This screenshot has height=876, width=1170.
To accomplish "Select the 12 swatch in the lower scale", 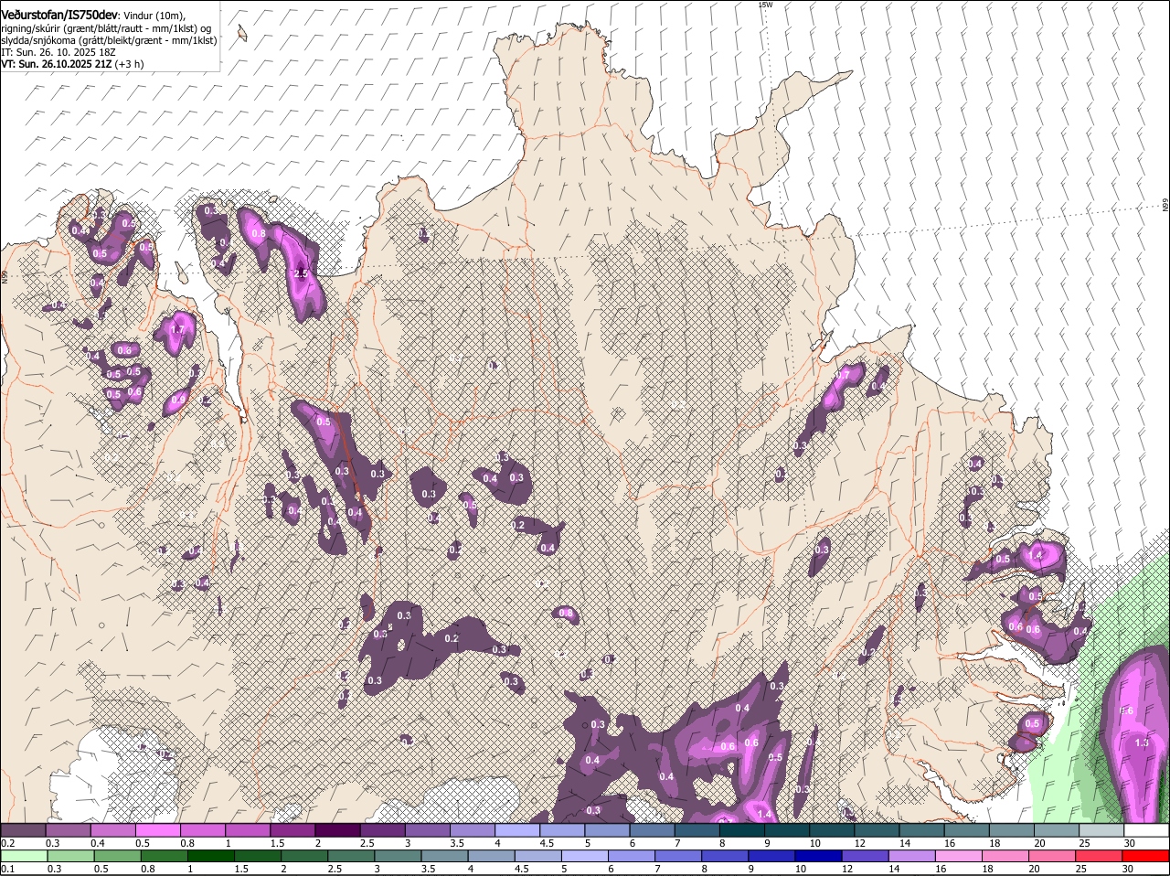I will [x=866, y=856].
